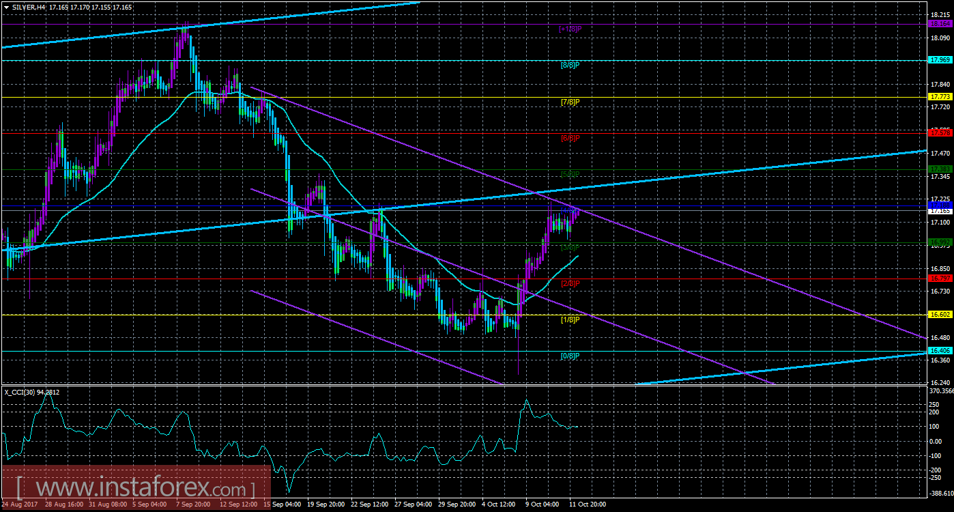Click the 16.480 price axis value

(x=940, y=338)
